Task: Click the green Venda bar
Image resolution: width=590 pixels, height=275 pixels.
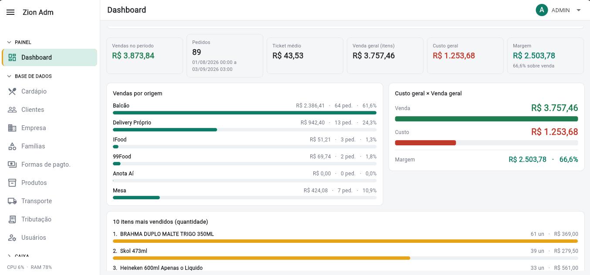Action: pos(486,119)
